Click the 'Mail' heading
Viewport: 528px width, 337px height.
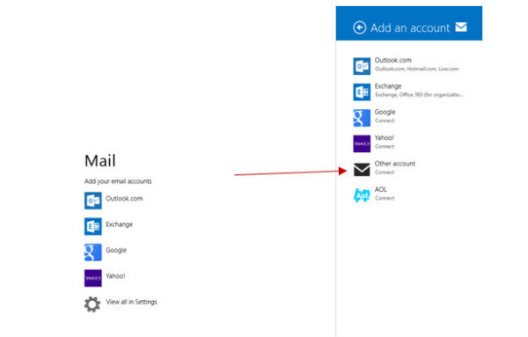click(x=100, y=161)
